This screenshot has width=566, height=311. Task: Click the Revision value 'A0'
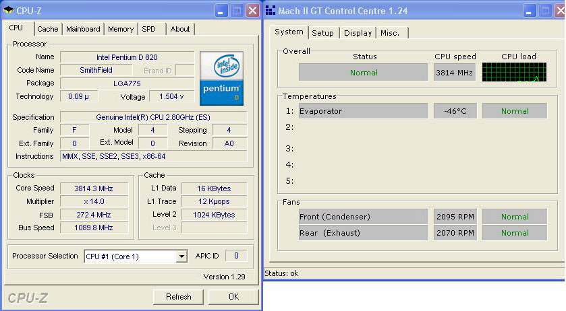[229, 143]
